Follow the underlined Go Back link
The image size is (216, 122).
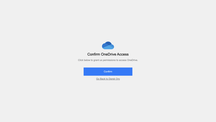click(x=108, y=79)
